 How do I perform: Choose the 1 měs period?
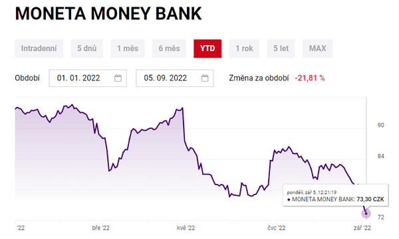pyautogui.click(x=128, y=48)
